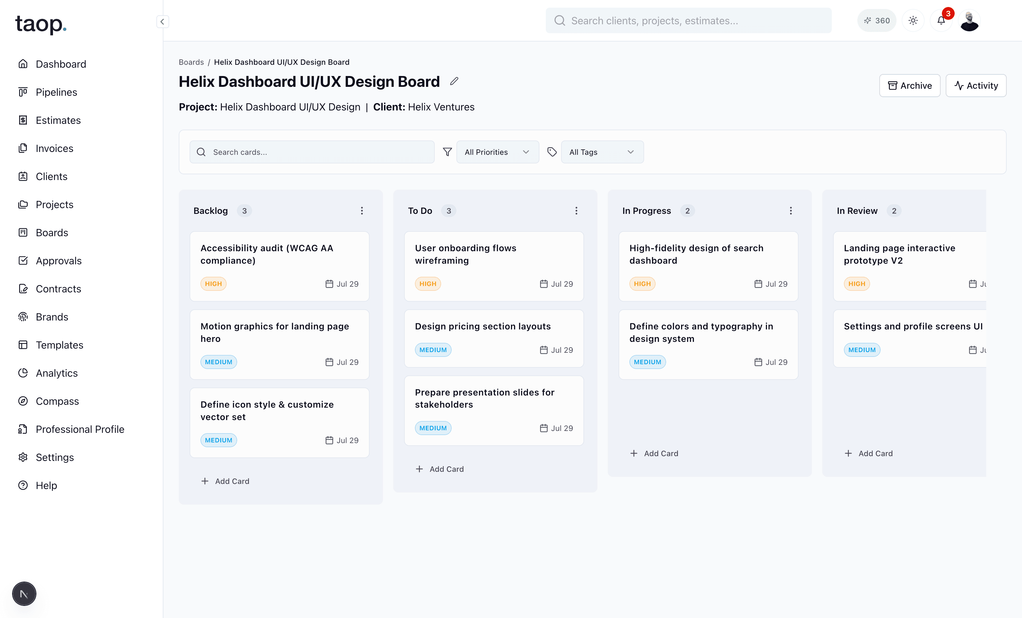Click calendar icon on Define colors card
This screenshot has height=618, width=1022.
click(x=758, y=362)
